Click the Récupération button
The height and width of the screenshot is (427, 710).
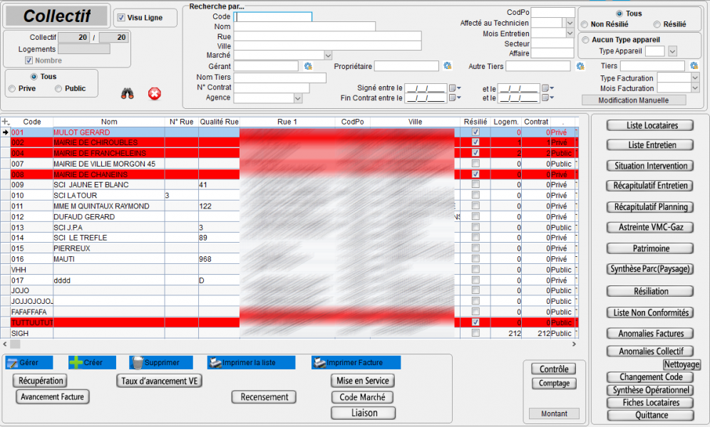[x=41, y=381]
